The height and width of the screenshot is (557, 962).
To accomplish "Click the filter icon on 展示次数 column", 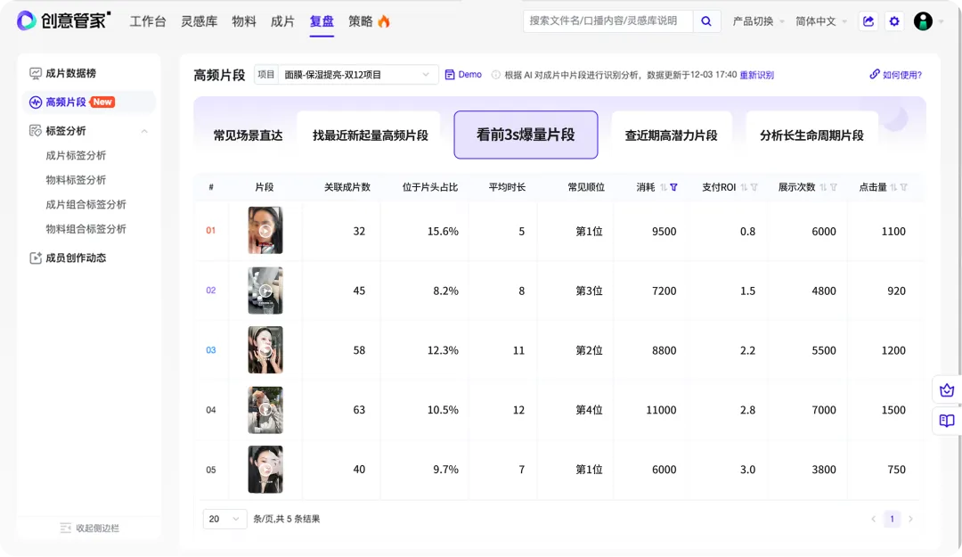I will [835, 187].
